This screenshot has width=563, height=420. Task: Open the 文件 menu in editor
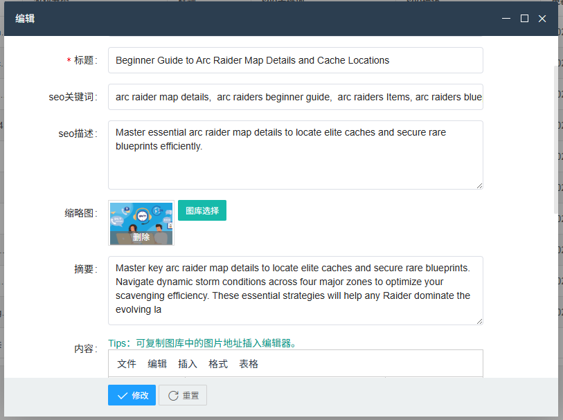coord(127,364)
